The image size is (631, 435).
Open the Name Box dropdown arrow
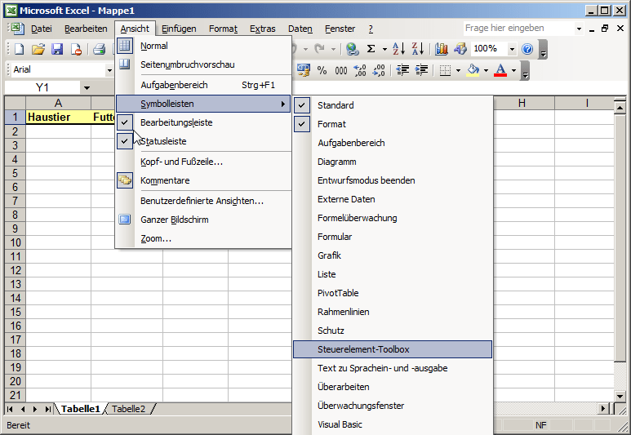click(x=87, y=87)
